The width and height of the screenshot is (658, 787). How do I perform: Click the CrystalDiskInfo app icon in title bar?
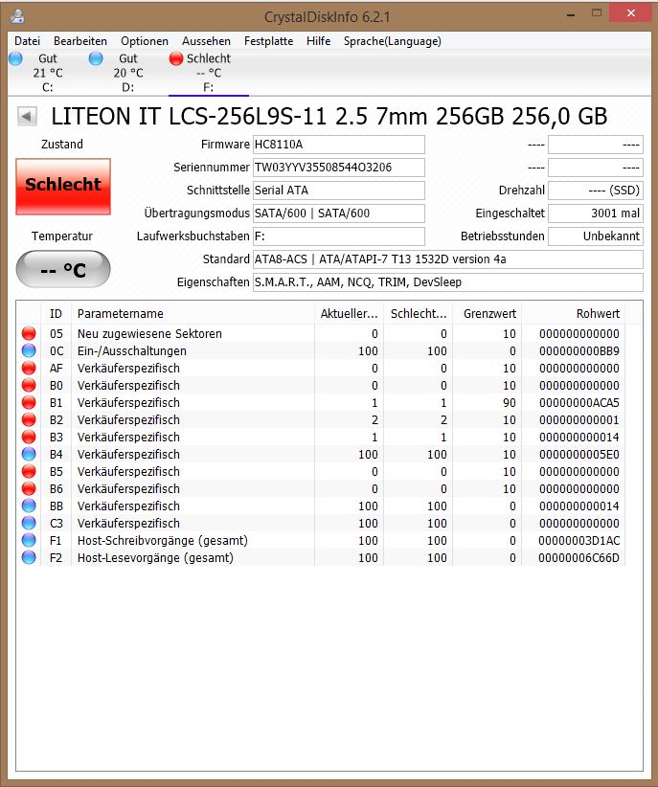tap(17, 16)
